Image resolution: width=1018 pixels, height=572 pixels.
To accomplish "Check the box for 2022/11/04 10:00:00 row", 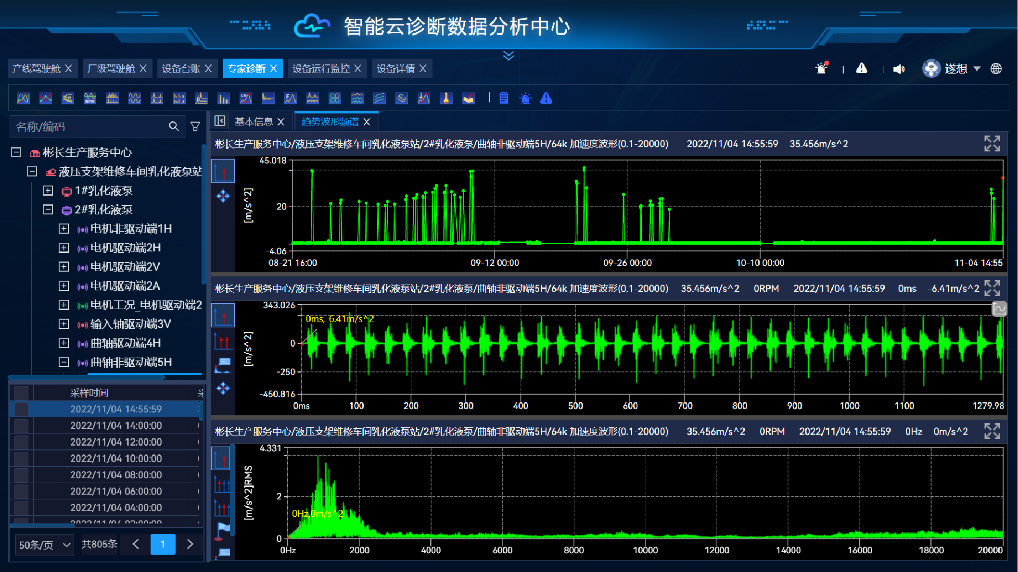I will [21, 458].
